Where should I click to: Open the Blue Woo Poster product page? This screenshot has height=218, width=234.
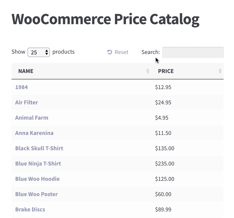click(x=36, y=194)
